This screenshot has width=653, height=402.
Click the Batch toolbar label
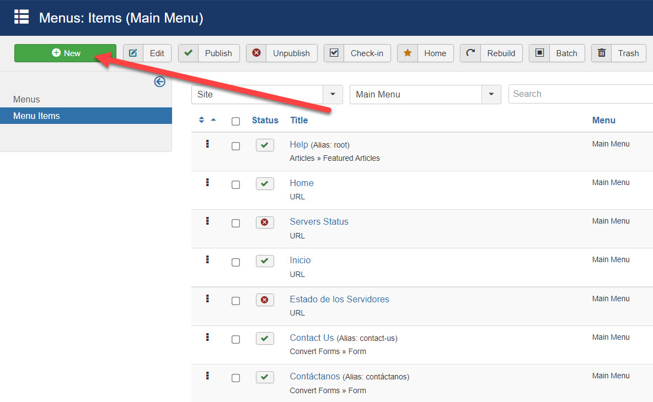click(x=567, y=53)
